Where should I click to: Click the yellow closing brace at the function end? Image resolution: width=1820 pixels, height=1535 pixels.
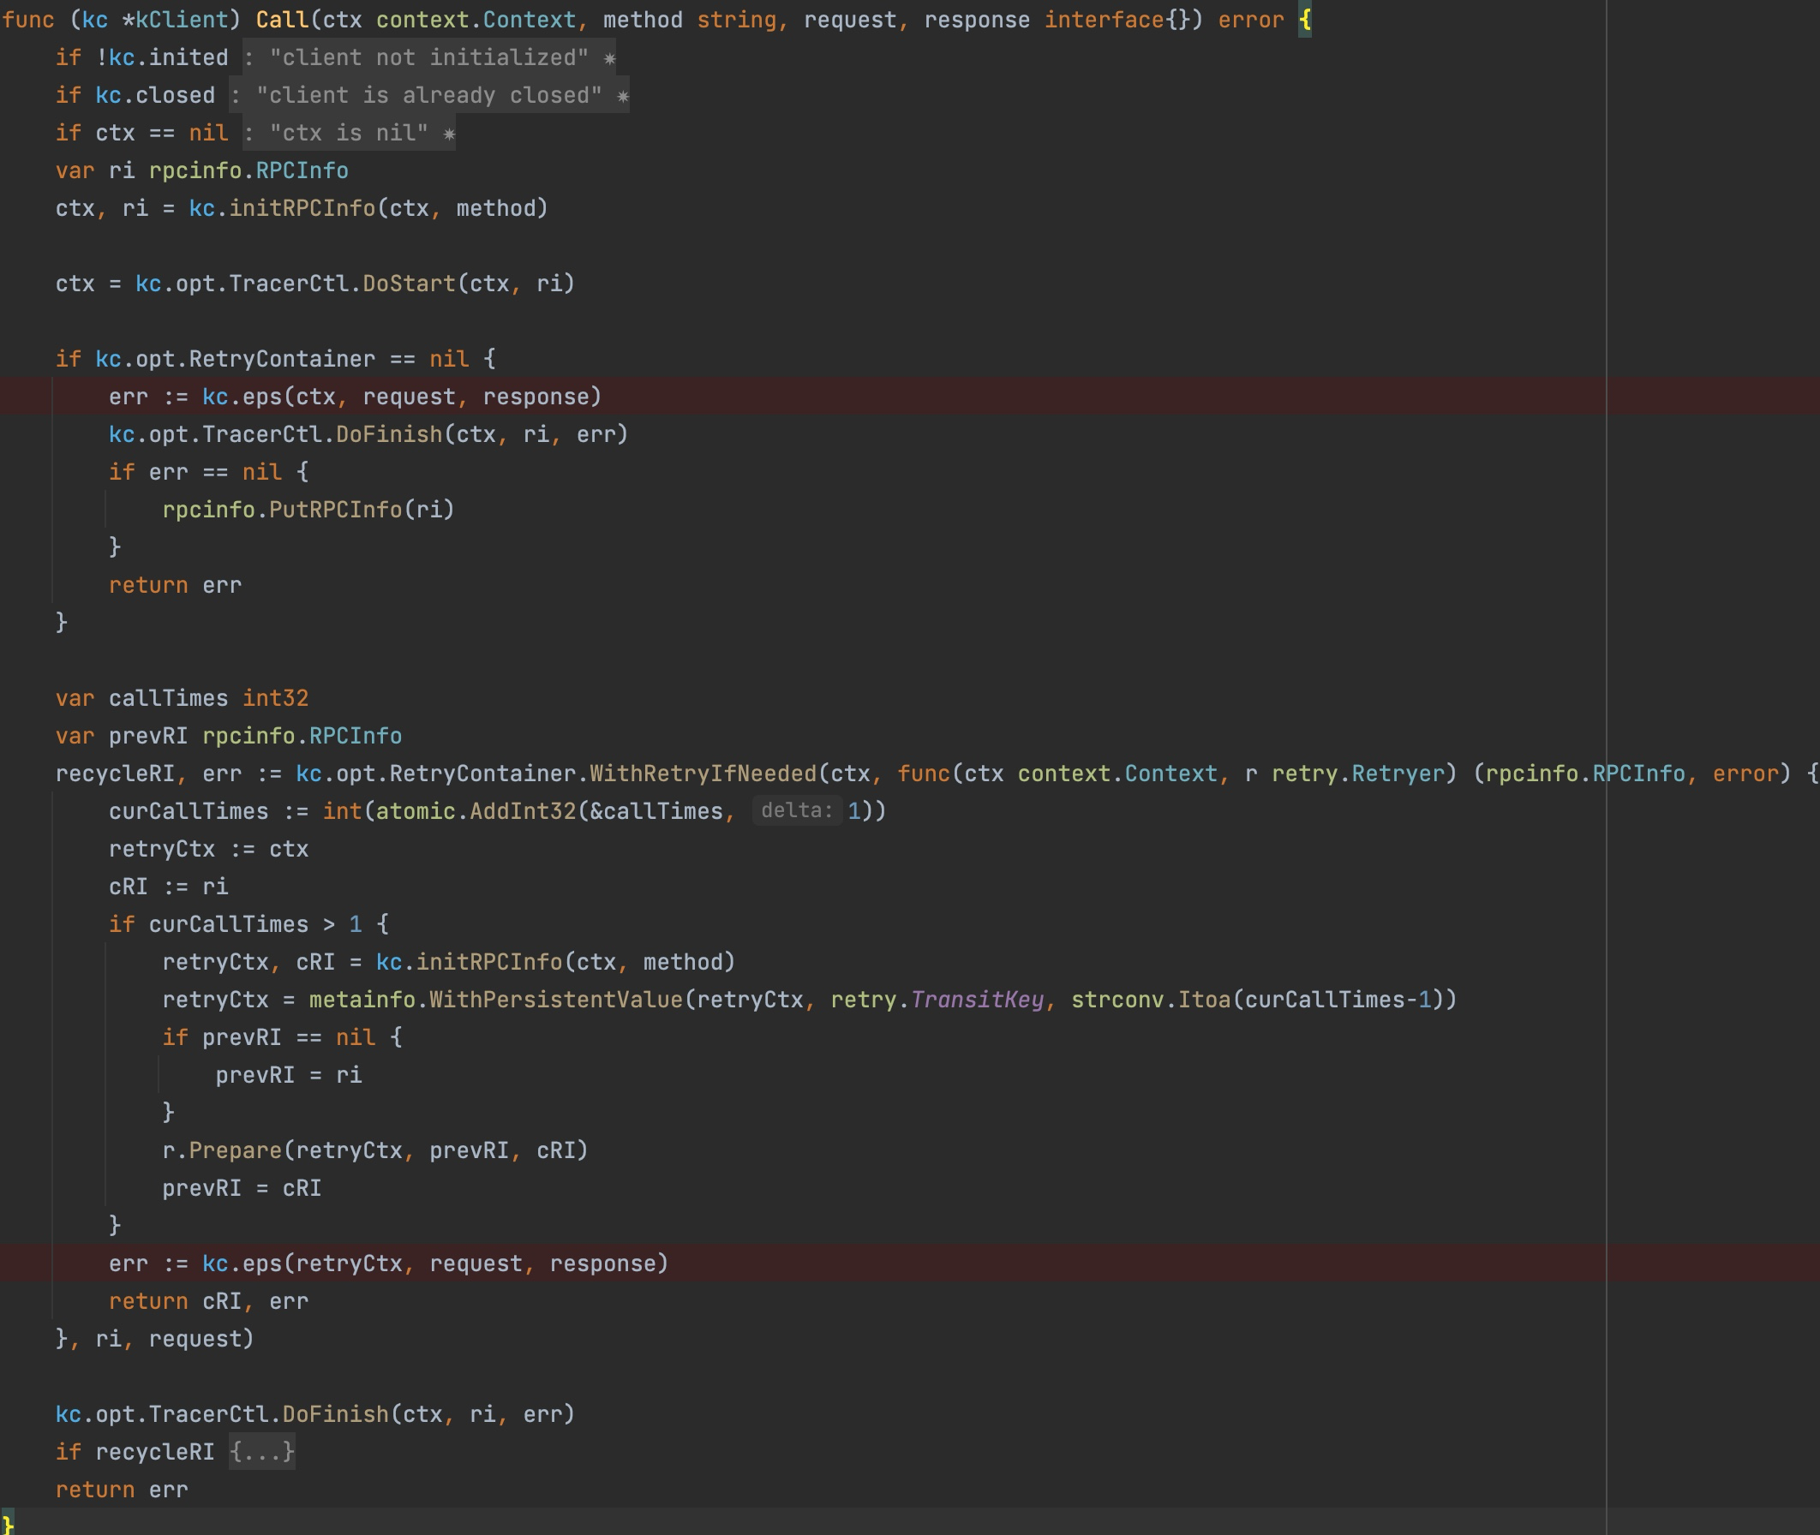tap(8, 1524)
